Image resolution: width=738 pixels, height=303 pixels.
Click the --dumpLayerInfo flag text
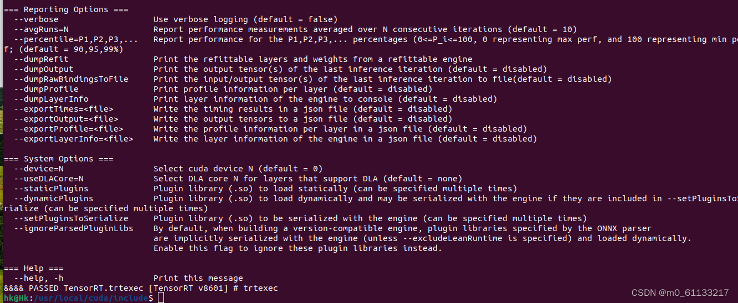51,99
